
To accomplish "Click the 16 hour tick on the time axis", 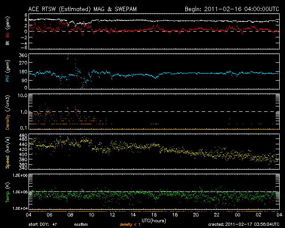I will [154, 215].
